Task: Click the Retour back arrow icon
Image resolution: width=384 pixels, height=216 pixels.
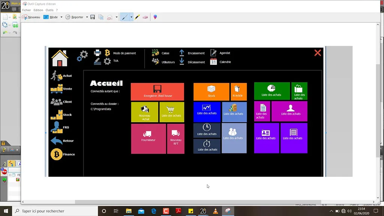Action: [x=57, y=141]
